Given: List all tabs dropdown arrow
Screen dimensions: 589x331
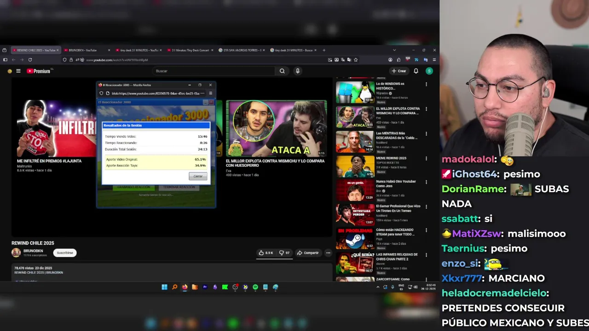Looking at the screenshot, I should [394, 50].
